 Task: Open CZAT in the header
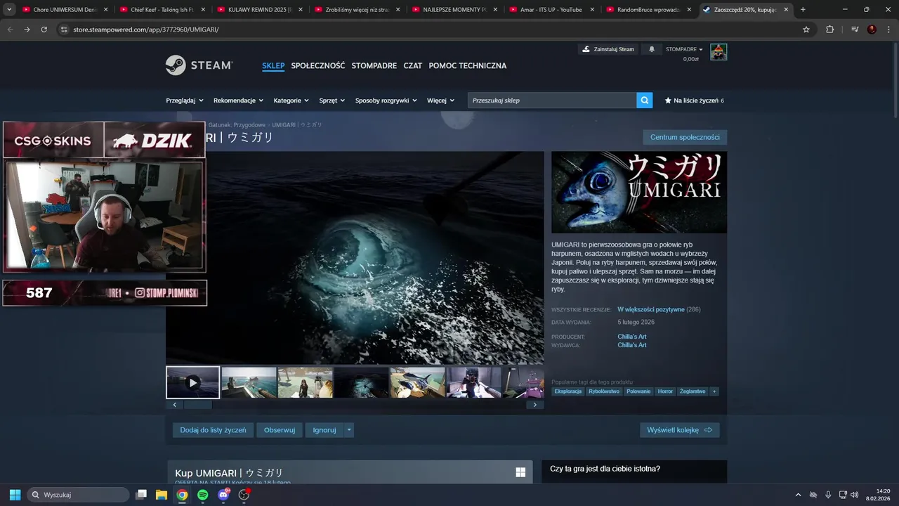[413, 65]
